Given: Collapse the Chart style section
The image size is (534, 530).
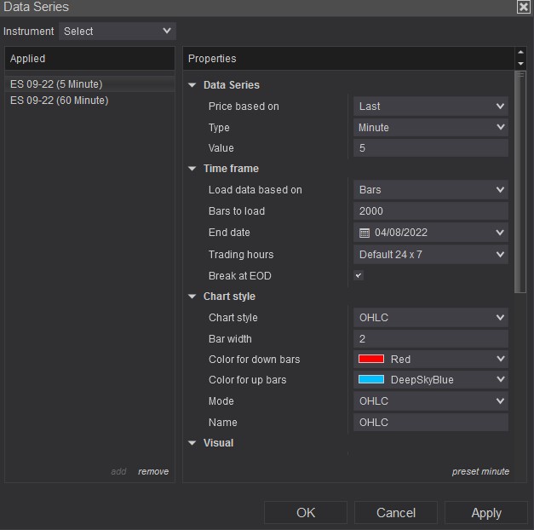Looking at the screenshot, I should 192,297.
